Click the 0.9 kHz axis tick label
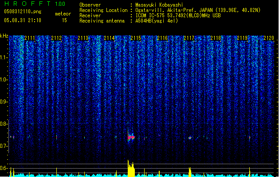 [4, 102]
